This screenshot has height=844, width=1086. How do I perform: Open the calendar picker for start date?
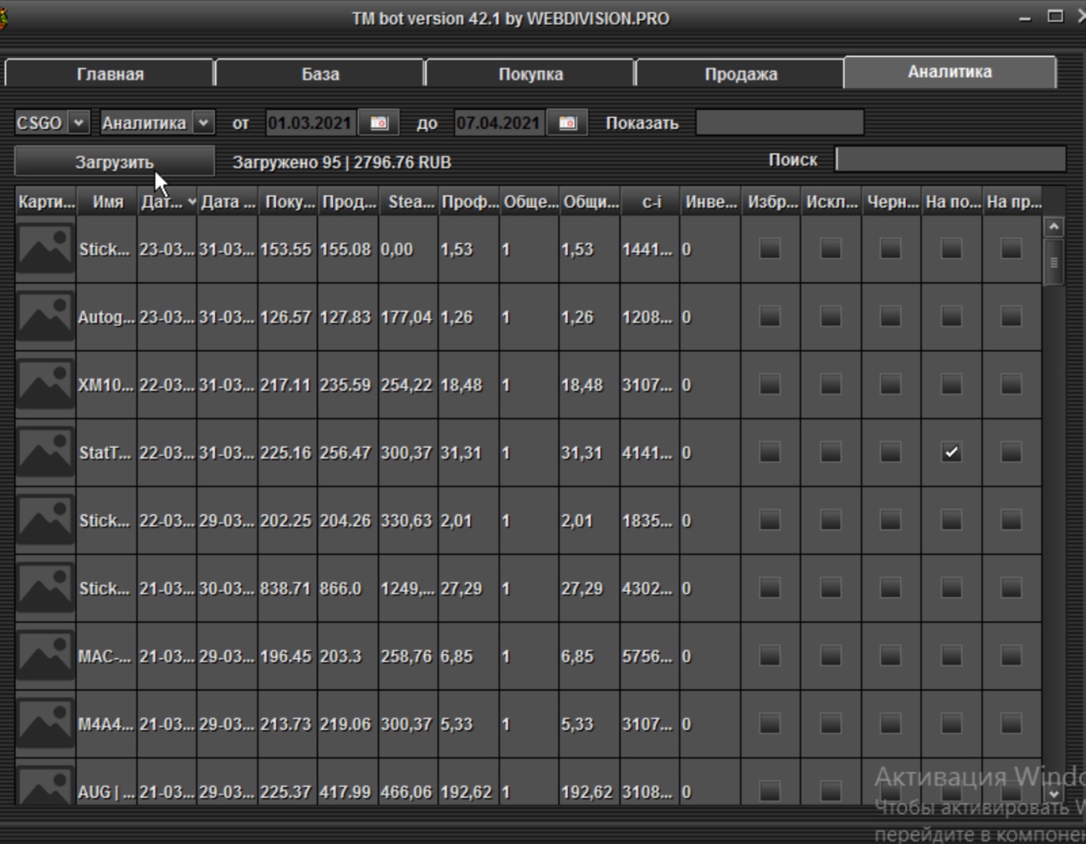pos(379,123)
